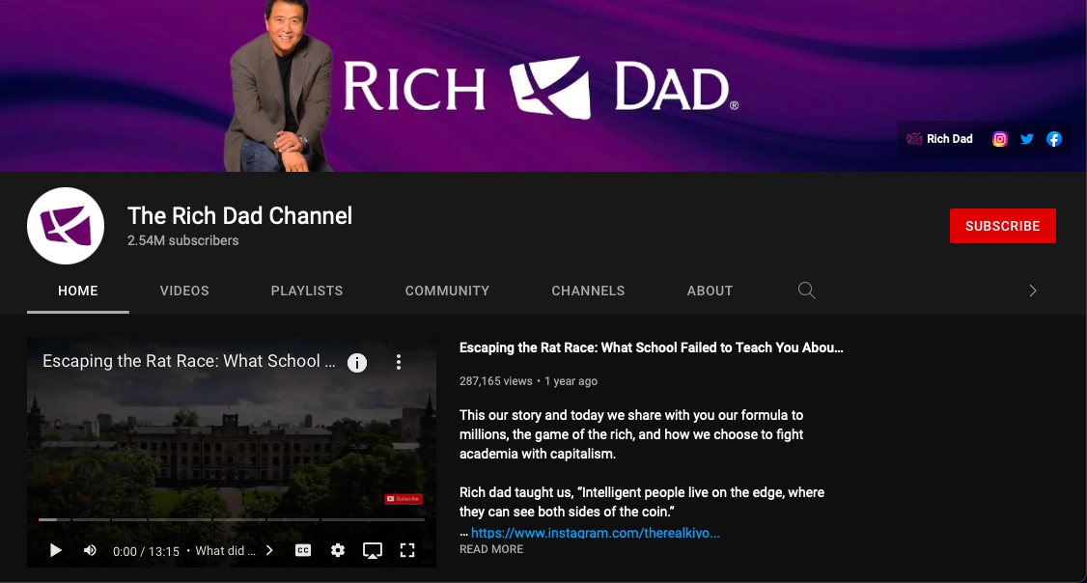Open the Facebook link in the banner

(1054, 139)
